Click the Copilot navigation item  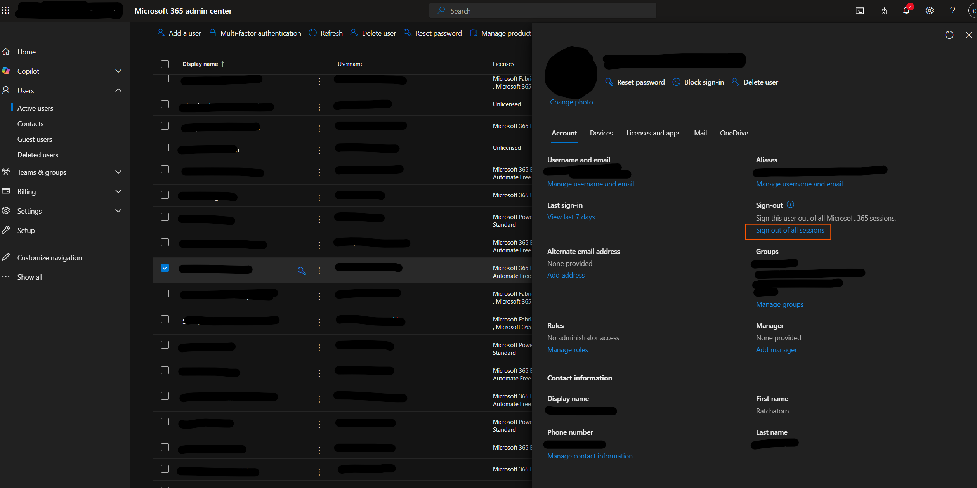click(28, 71)
